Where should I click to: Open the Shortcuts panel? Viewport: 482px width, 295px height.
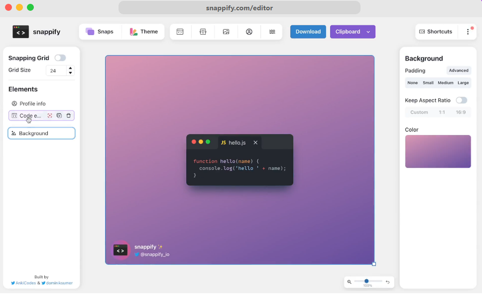tap(436, 32)
